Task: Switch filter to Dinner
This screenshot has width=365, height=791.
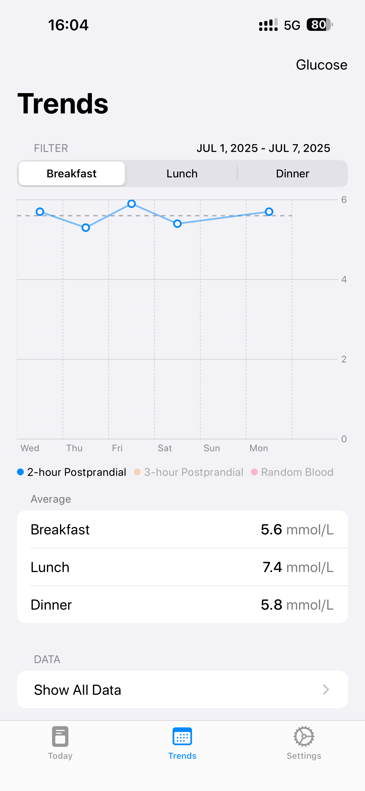Action: pyautogui.click(x=293, y=173)
